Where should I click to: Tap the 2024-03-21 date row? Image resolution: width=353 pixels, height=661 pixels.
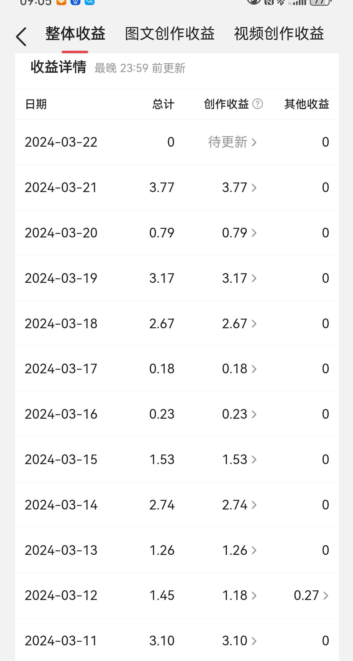pyautogui.click(x=177, y=188)
